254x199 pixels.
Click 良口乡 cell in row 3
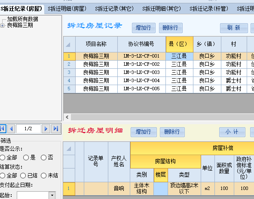coord(207,73)
